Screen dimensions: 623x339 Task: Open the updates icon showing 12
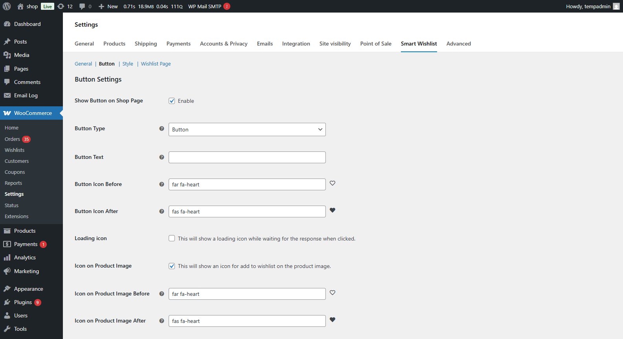point(65,6)
